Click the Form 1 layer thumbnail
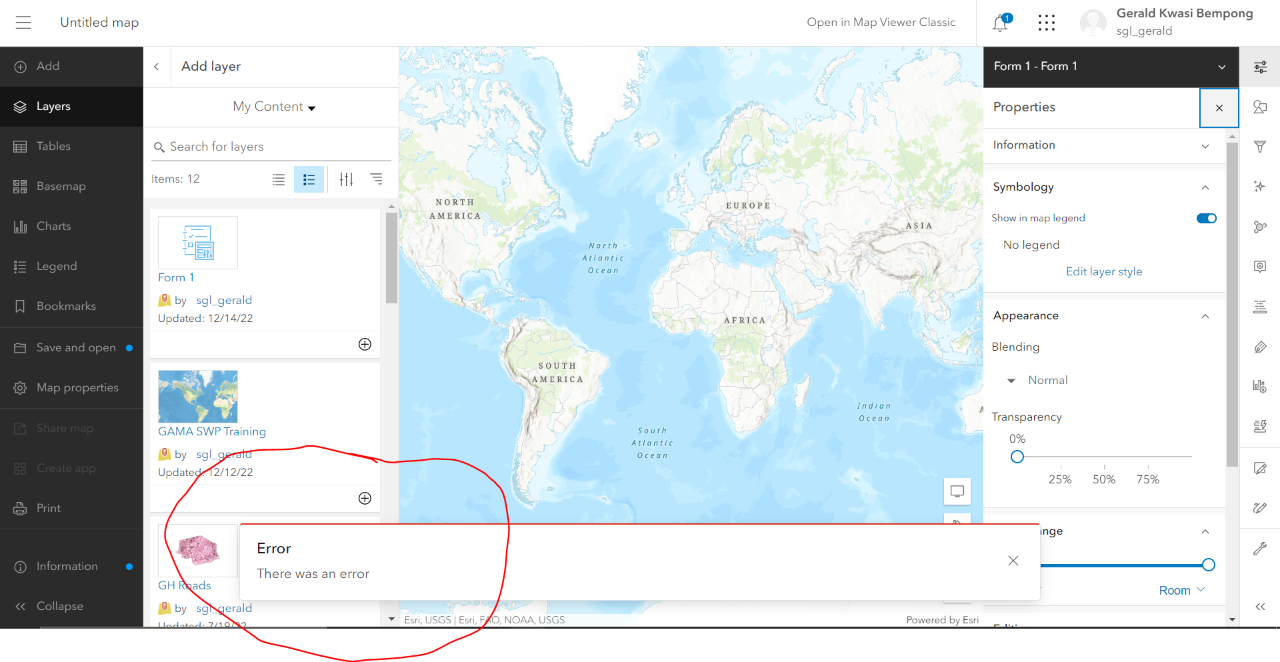Screen dimensions: 1280x662 [198, 243]
